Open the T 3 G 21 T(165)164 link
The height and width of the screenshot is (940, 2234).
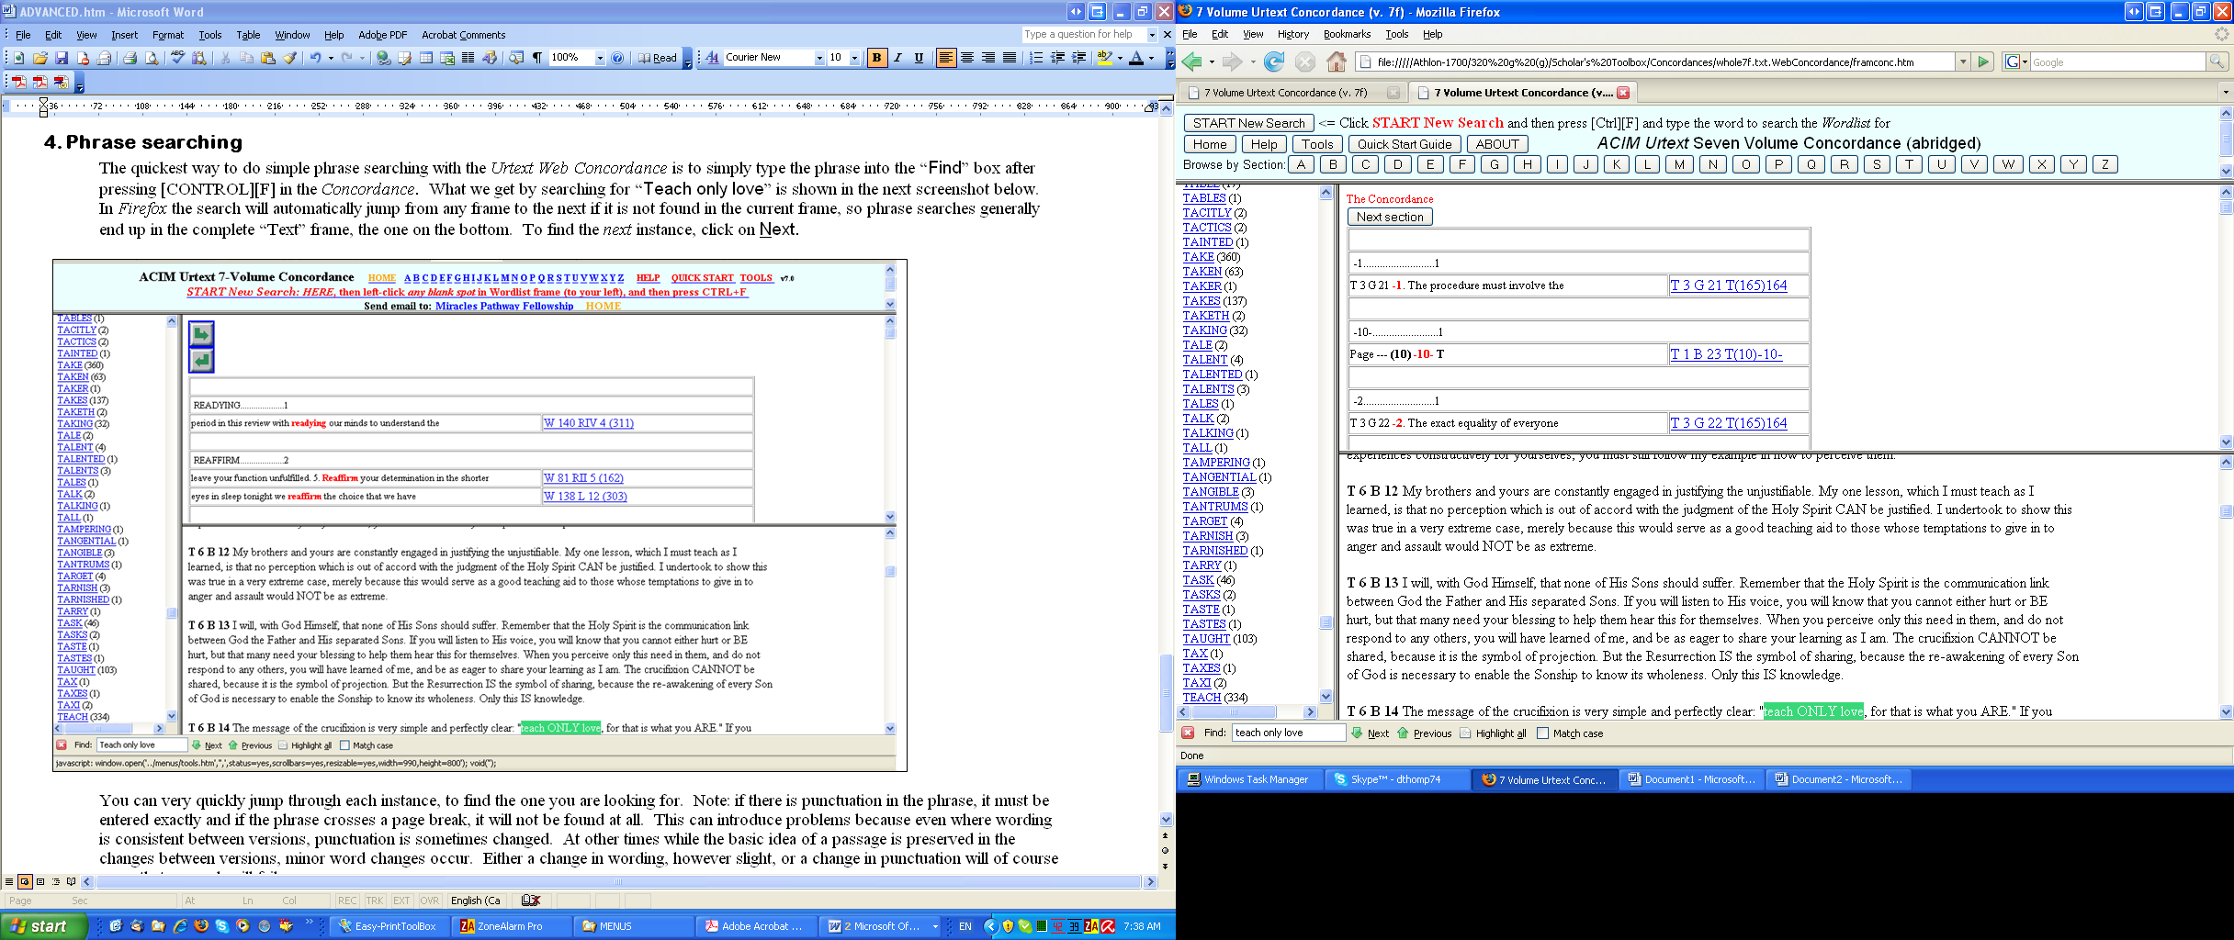[x=1728, y=285]
